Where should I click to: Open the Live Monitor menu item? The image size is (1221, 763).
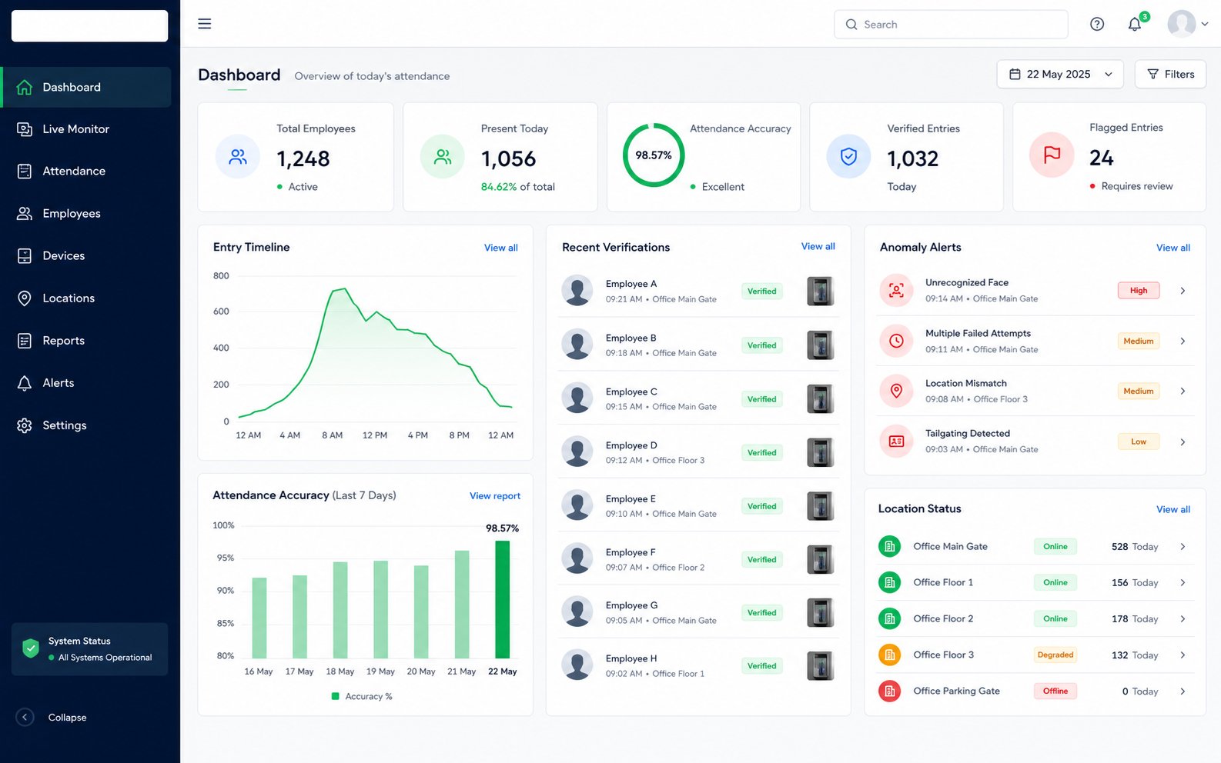tap(86, 129)
